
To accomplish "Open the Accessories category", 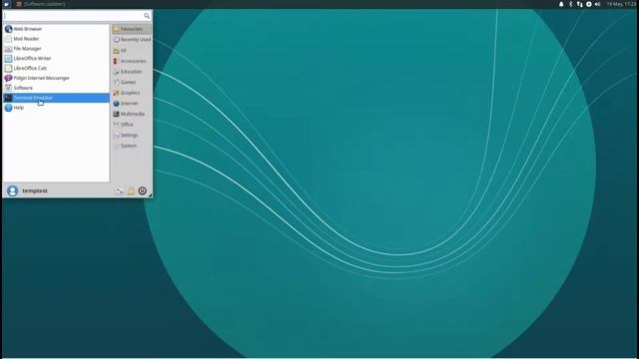I will click(x=132, y=61).
